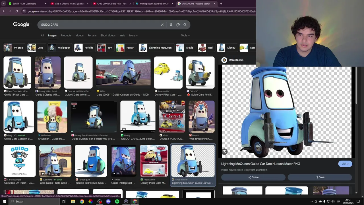Open the Cults 3D Guido Cars forklift thumbnail

click(200, 73)
